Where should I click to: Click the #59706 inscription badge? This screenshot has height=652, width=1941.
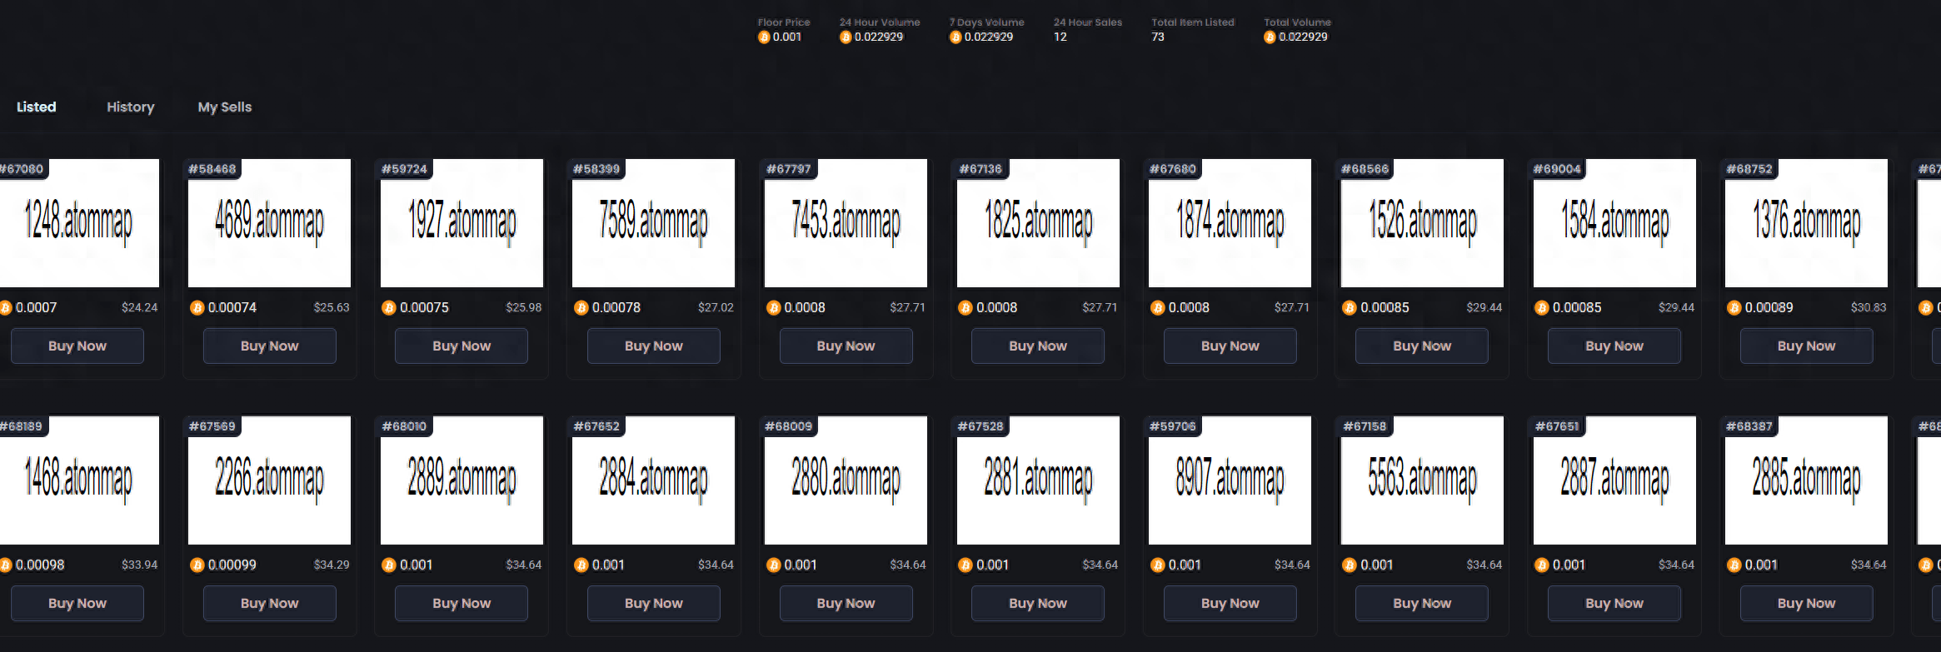click(x=1173, y=426)
